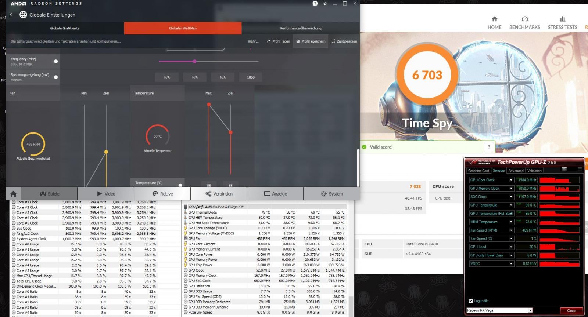This screenshot has height=317, width=588.
Task: Open the System section in Radeon Settings
Action: click(x=331, y=194)
